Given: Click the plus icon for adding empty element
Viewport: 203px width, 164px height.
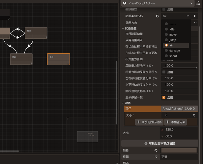Looking at the screenshot, I should coord(167,122).
